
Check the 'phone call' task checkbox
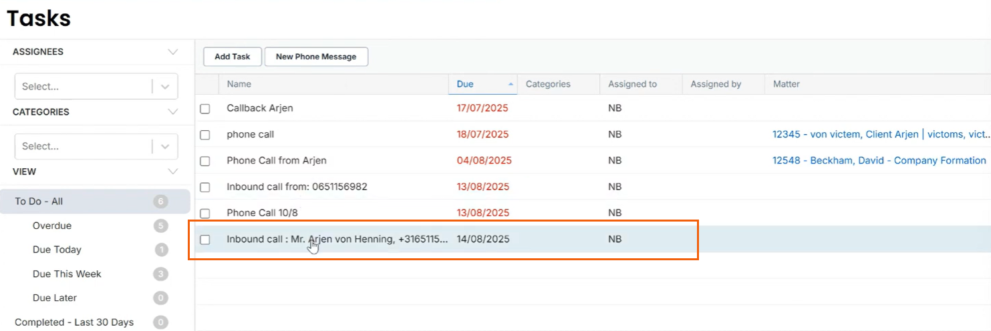click(x=205, y=135)
